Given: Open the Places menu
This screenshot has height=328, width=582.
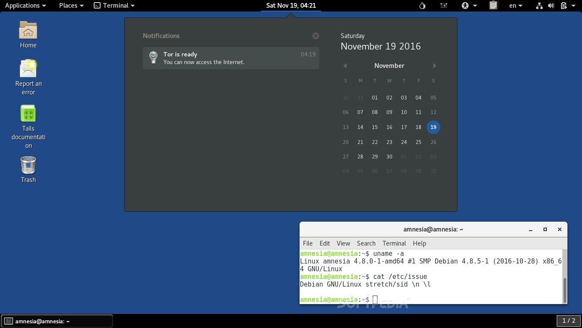Looking at the screenshot, I should click(68, 6).
